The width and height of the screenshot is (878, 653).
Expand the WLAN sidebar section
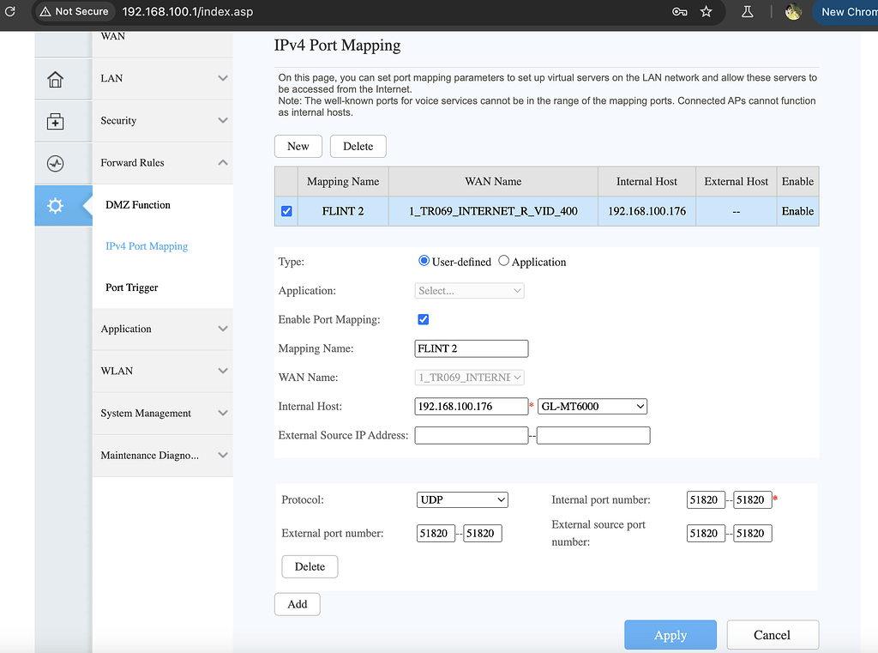click(162, 371)
